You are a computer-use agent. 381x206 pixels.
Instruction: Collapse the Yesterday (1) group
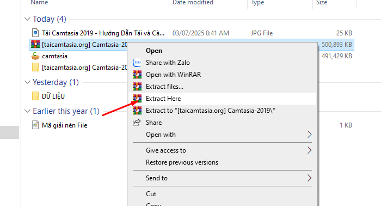tap(27, 82)
